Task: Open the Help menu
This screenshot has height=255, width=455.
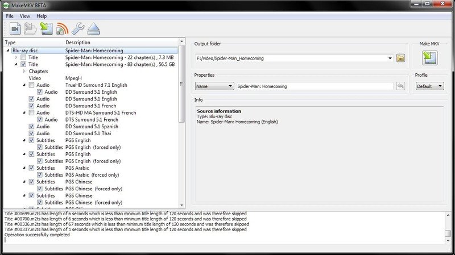Action: pyautogui.click(x=42, y=16)
